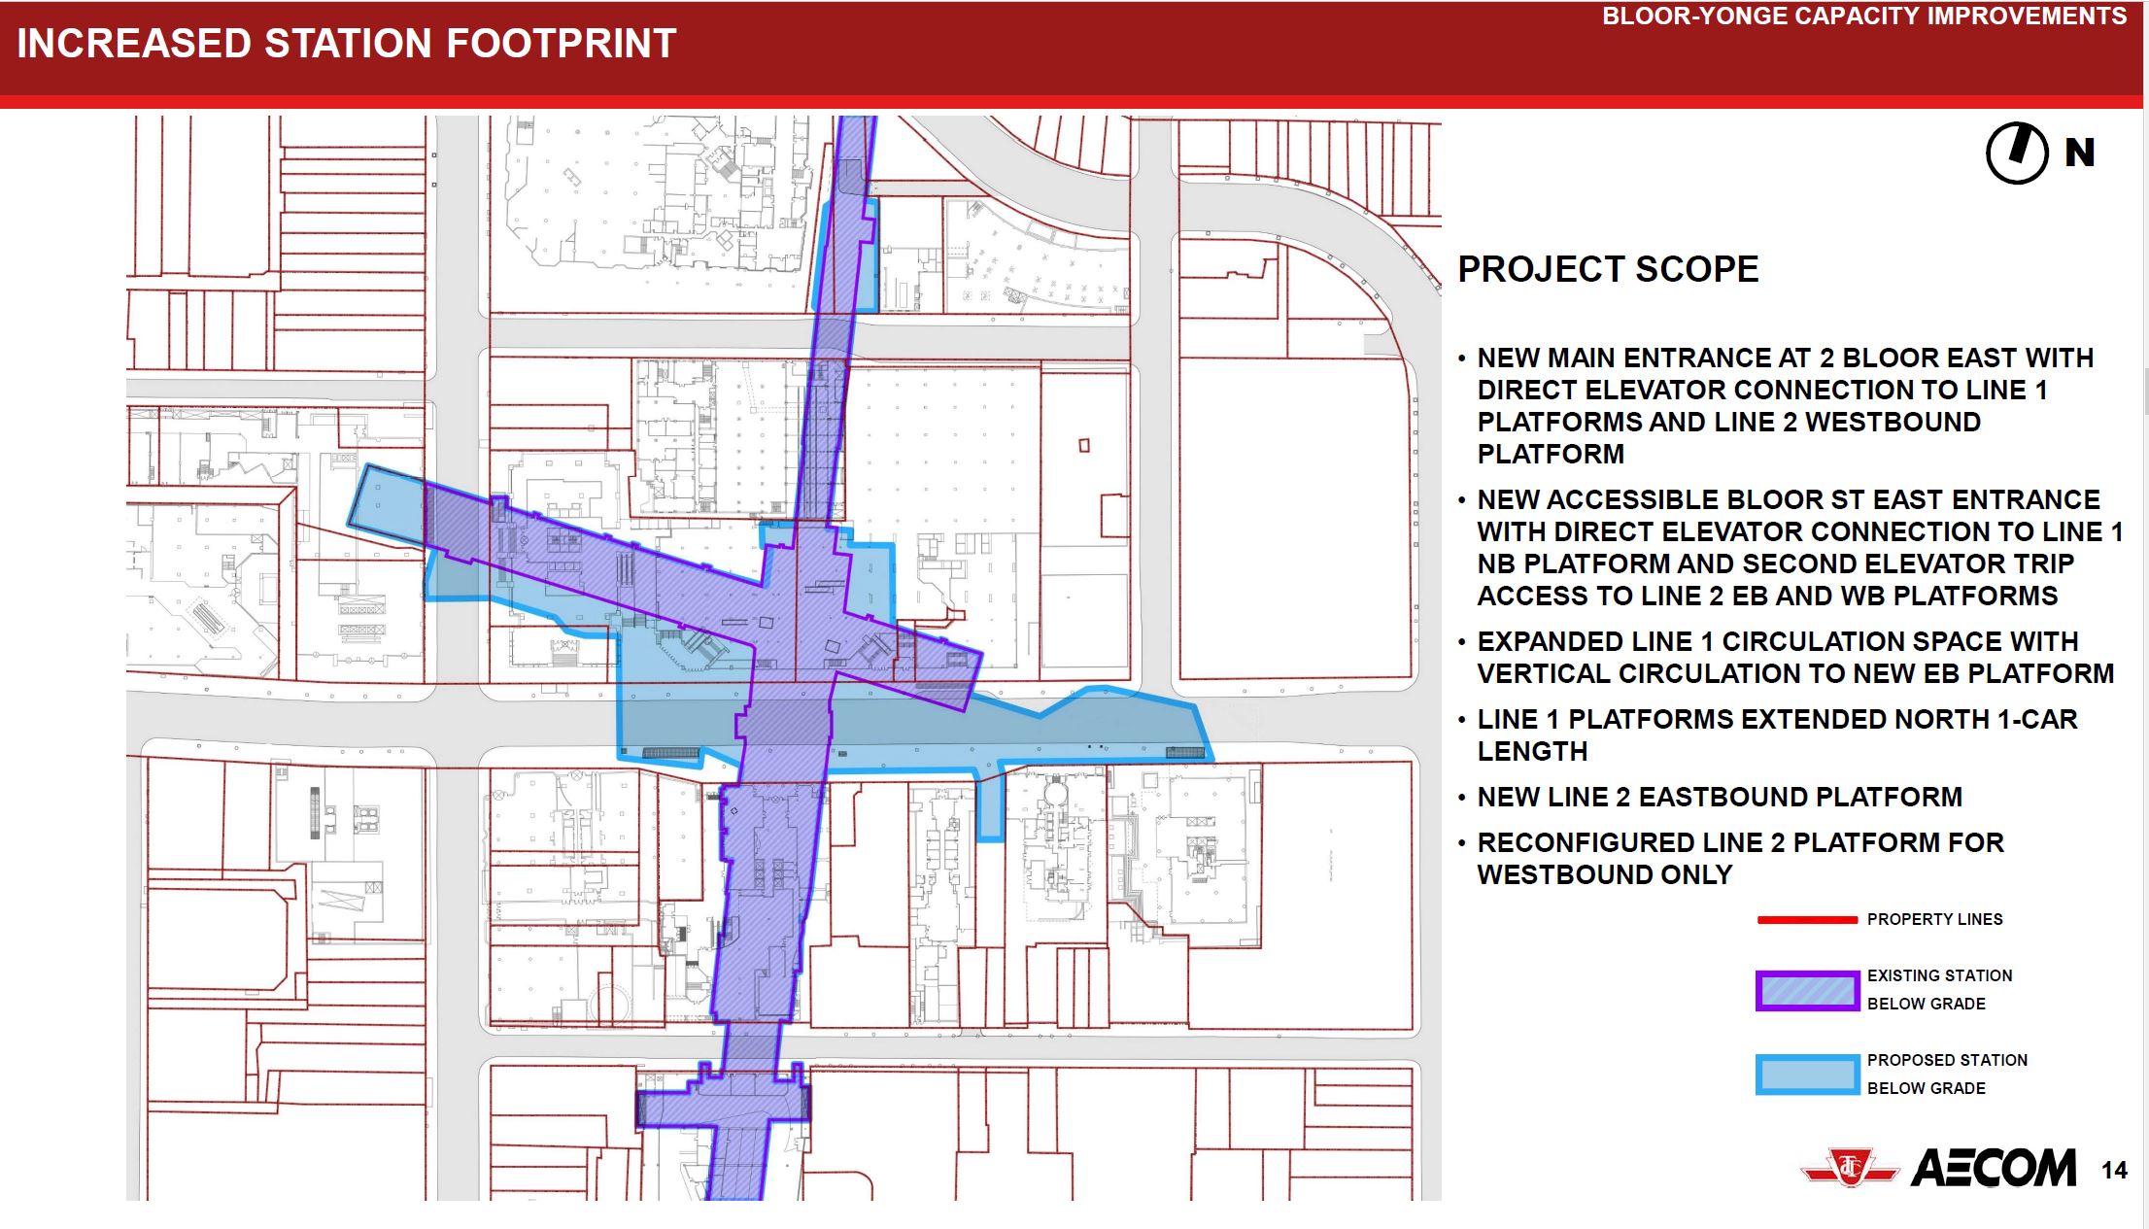Click the AECOM logo

(x=1994, y=1168)
